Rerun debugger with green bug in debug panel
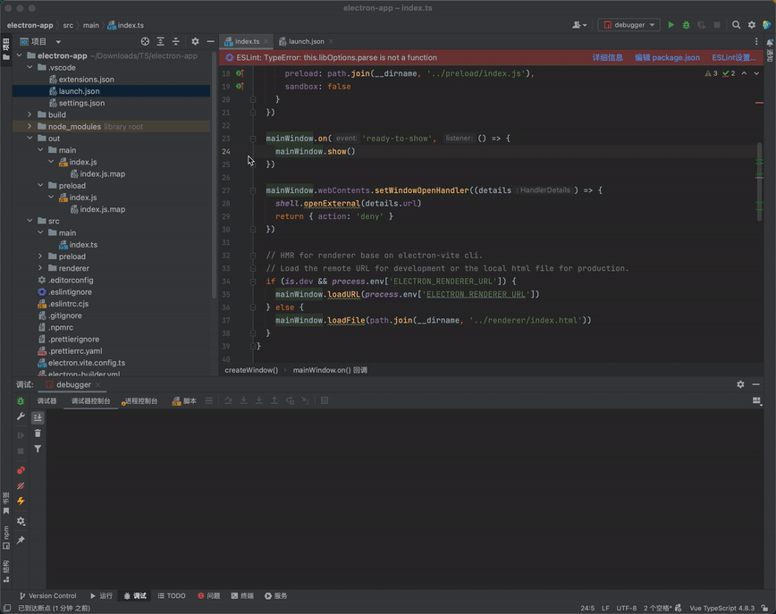776x614 pixels. click(x=21, y=401)
